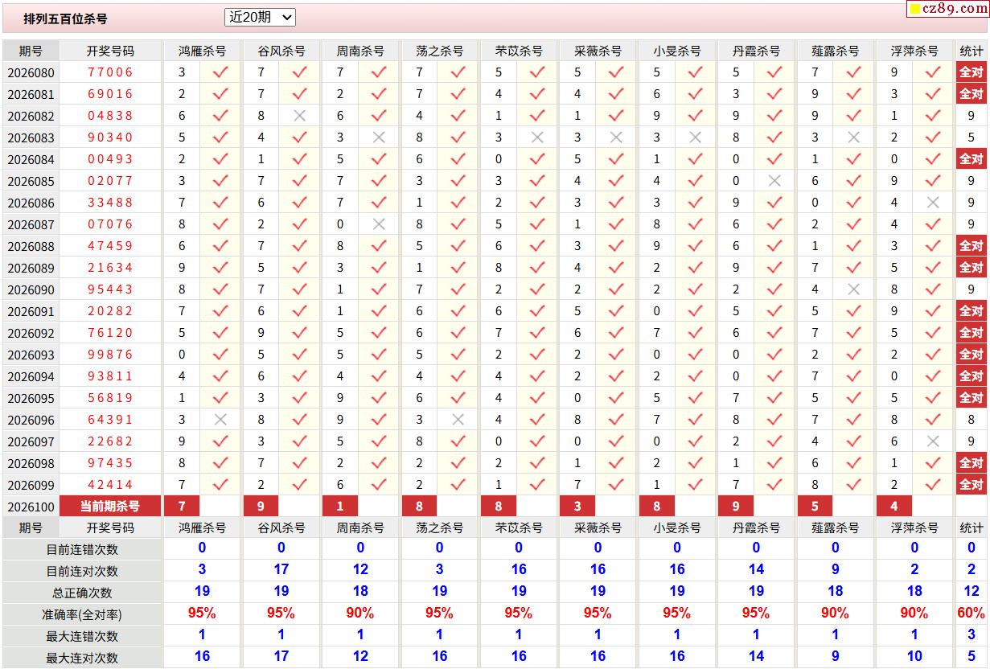Viewport: 990px width, 669px height.
Task: Click the 排列五百位杀号 page title
Action: click(x=65, y=18)
